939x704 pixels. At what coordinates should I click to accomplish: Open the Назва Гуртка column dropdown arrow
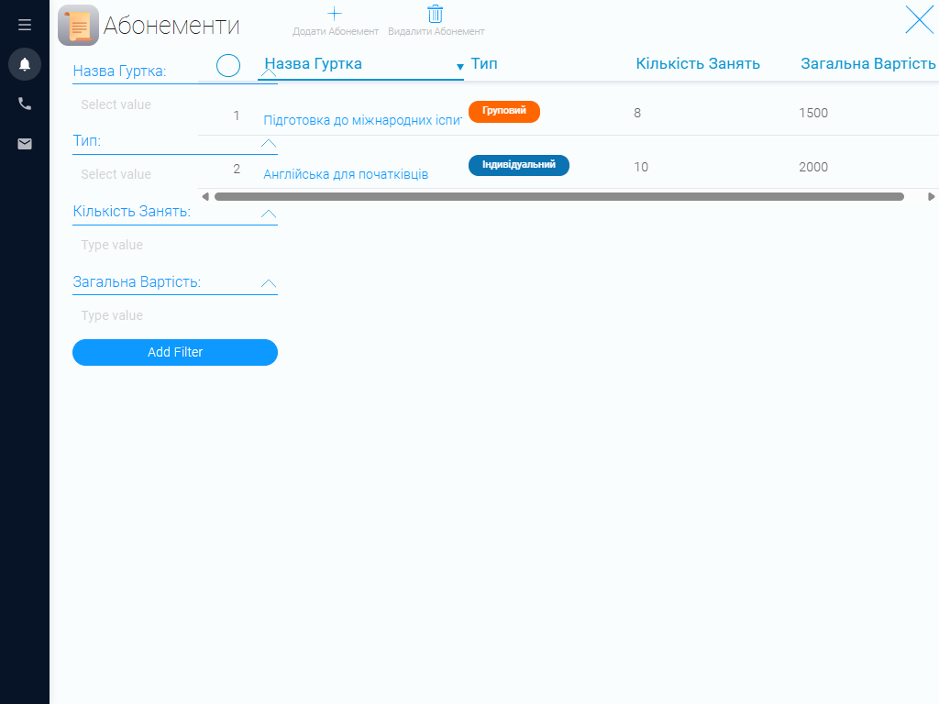pyautogui.click(x=460, y=66)
